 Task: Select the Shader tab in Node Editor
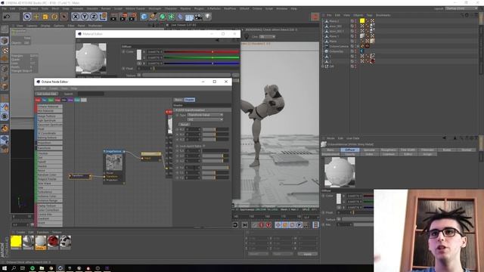pyautogui.click(x=190, y=100)
